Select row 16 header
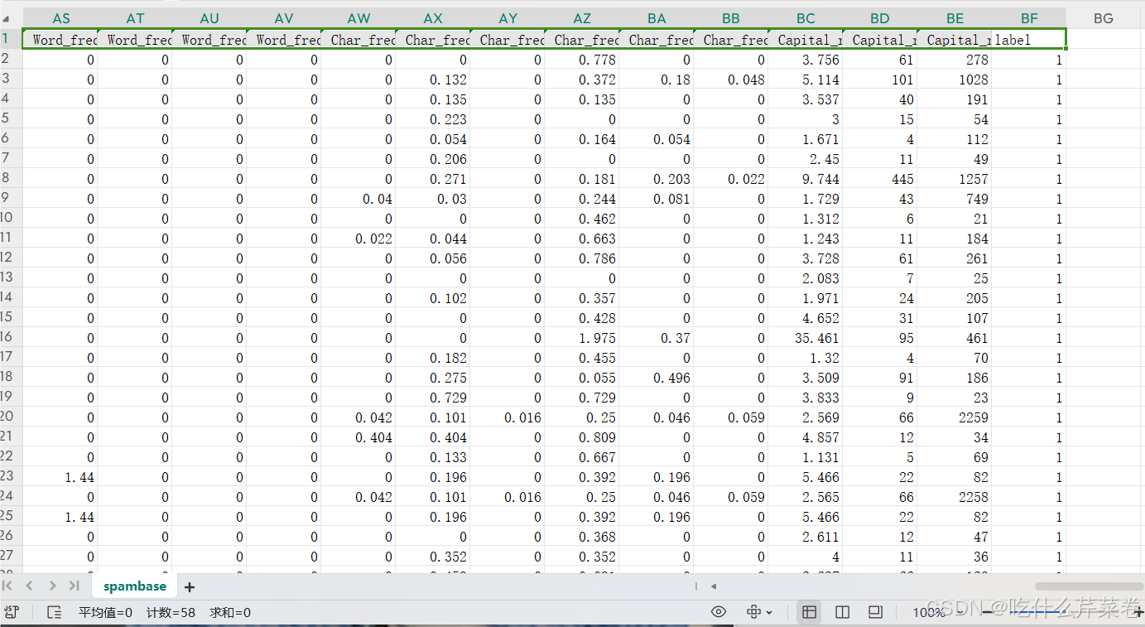Viewport: 1145px width, 627px height. 11,337
